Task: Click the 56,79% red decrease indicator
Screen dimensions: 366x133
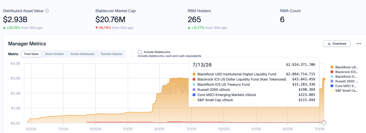Action: [x=103, y=28]
